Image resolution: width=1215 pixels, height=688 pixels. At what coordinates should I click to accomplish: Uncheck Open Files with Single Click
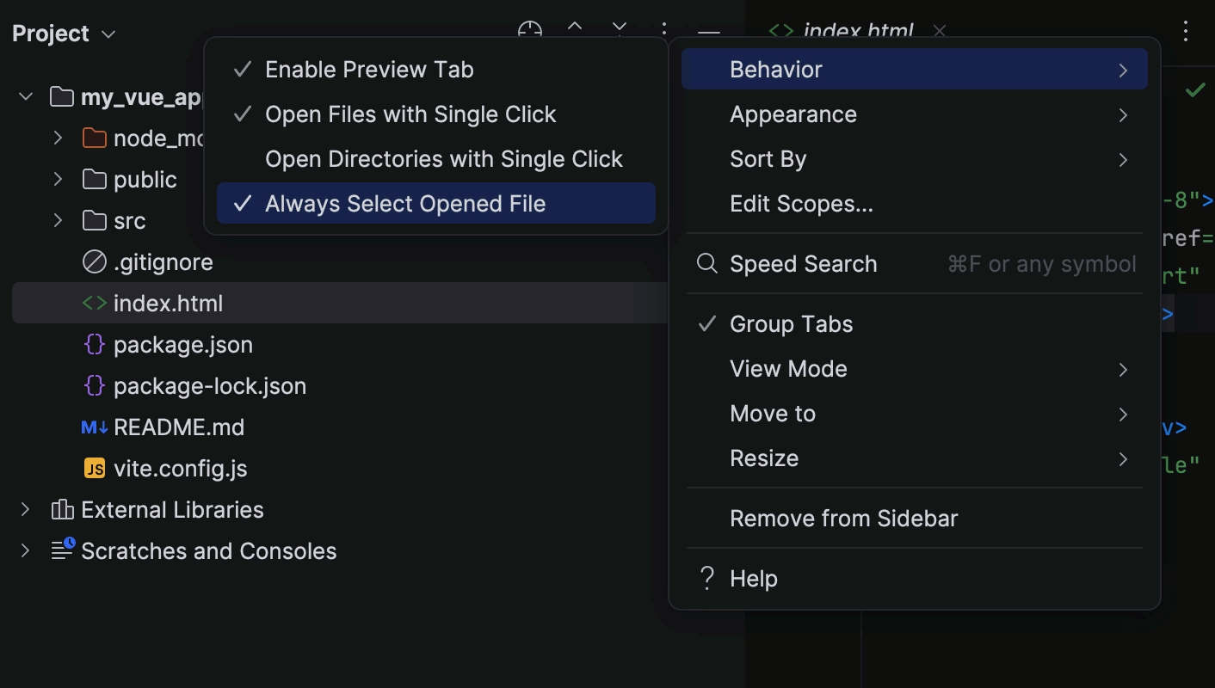[x=409, y=114]
